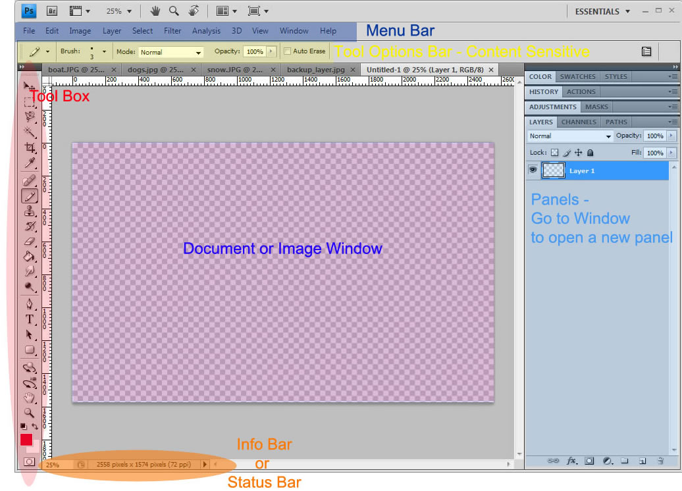Screen dimensions: 682x491
Task: Open the Layers panel Opacity arrow
Action: pos(671,136)
